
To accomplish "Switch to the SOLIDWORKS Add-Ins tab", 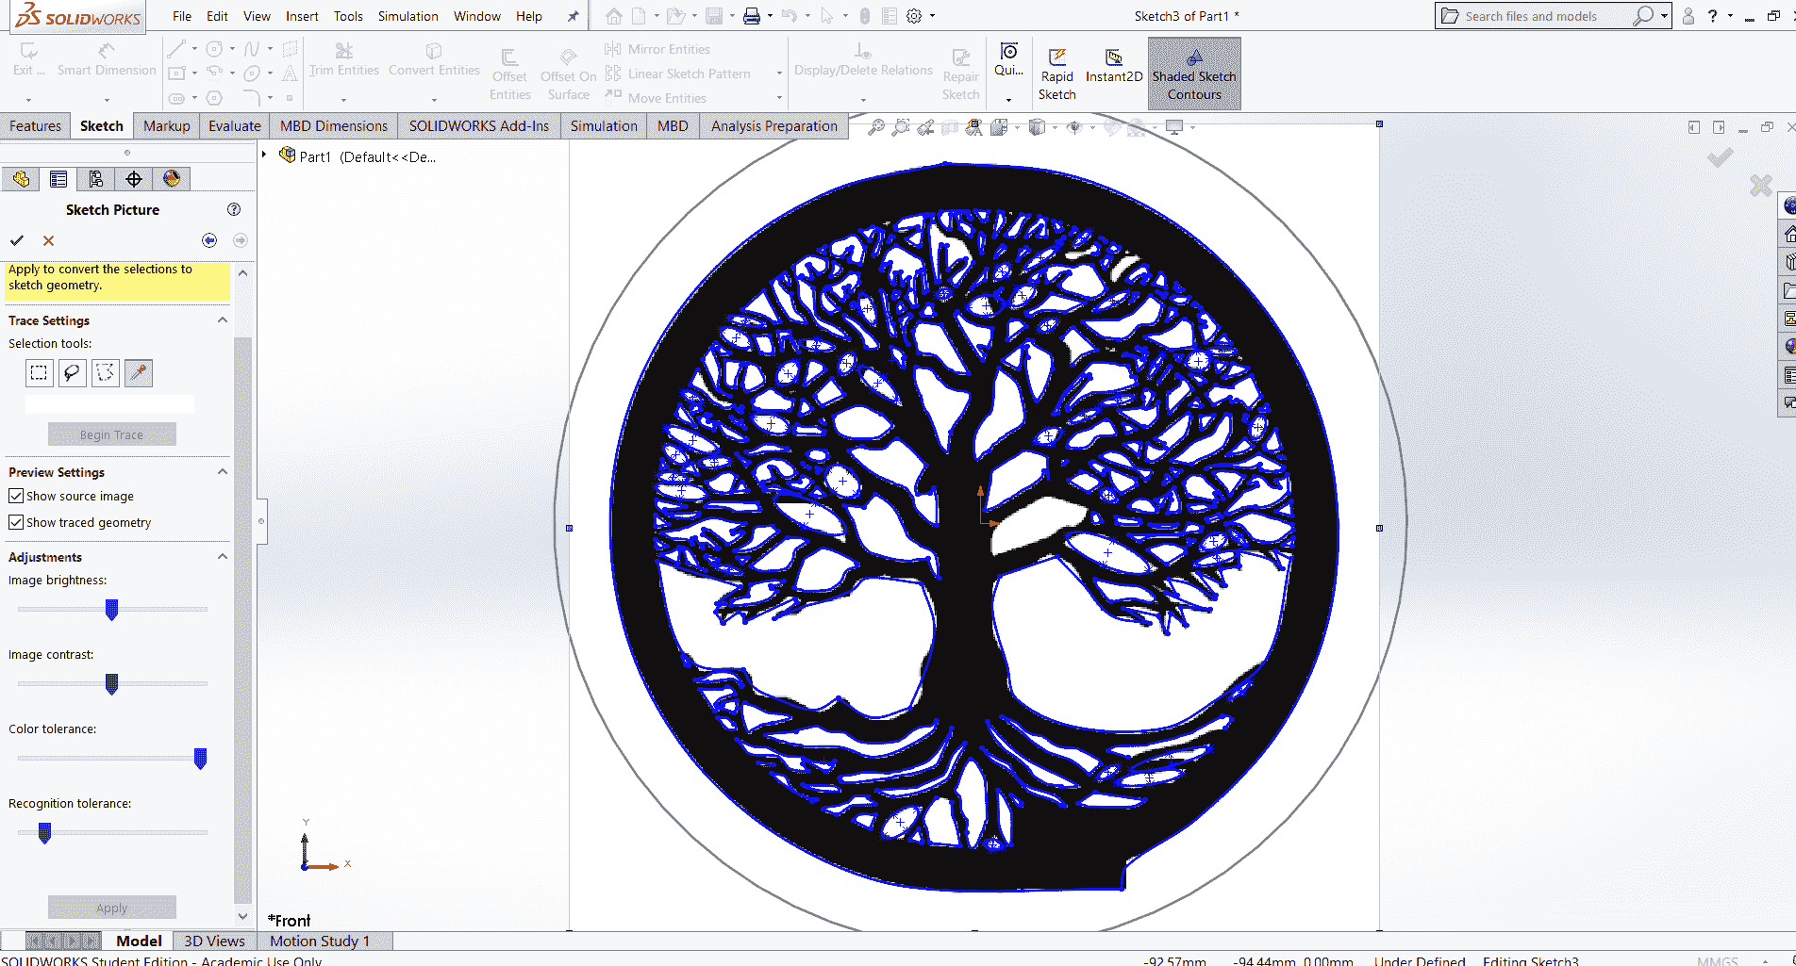I will point(478,126).
